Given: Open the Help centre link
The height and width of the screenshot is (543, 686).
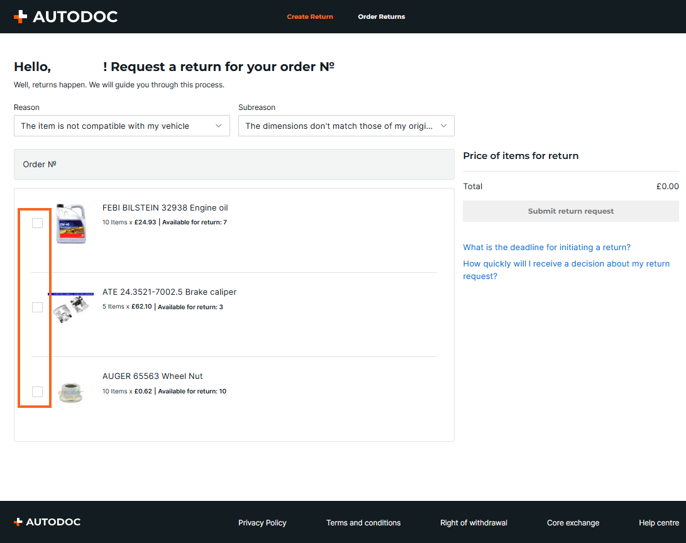Looking at the screenshot, I should pyautogui.click(x=659, y=523).
